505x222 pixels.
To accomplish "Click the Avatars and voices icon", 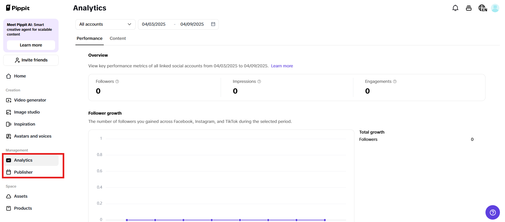I will coord(9,136).
